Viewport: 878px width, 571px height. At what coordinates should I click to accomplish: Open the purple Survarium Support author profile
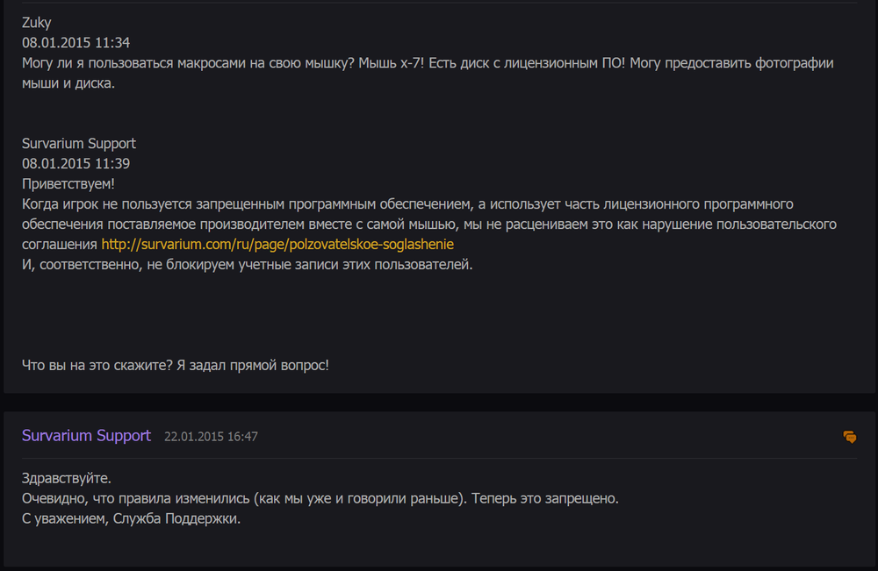point(86,436)
